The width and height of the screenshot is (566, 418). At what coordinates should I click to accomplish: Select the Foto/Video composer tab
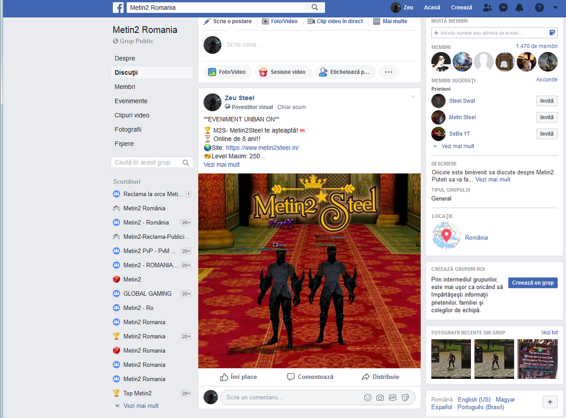coord(280,21)
